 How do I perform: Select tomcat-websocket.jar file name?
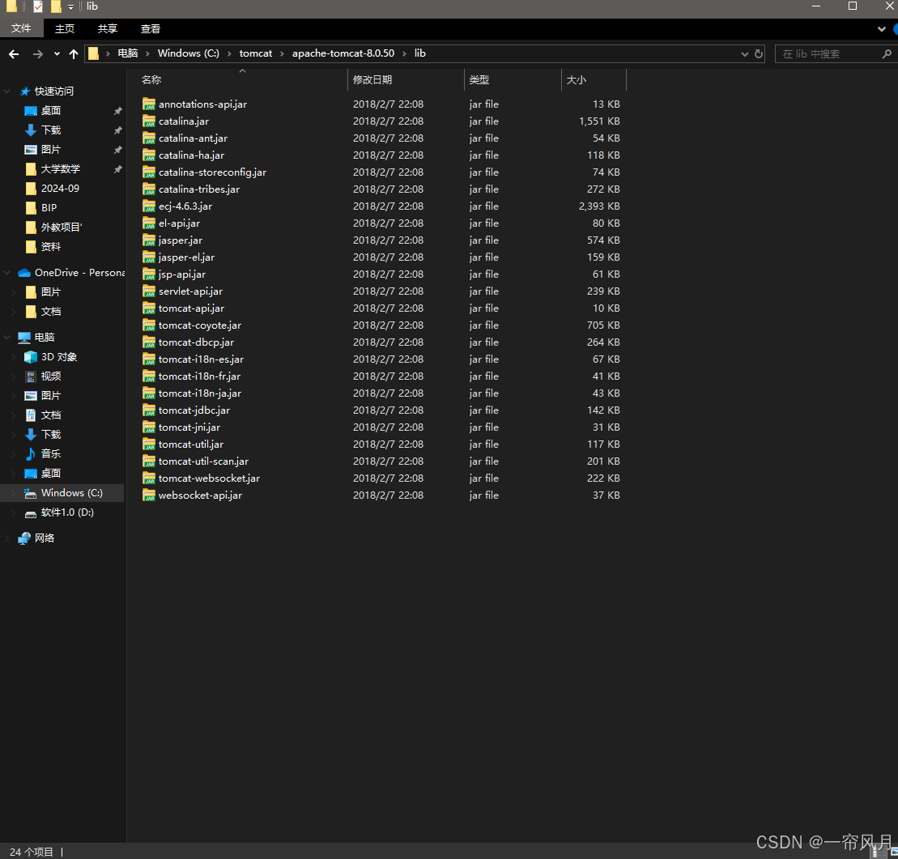209,478
